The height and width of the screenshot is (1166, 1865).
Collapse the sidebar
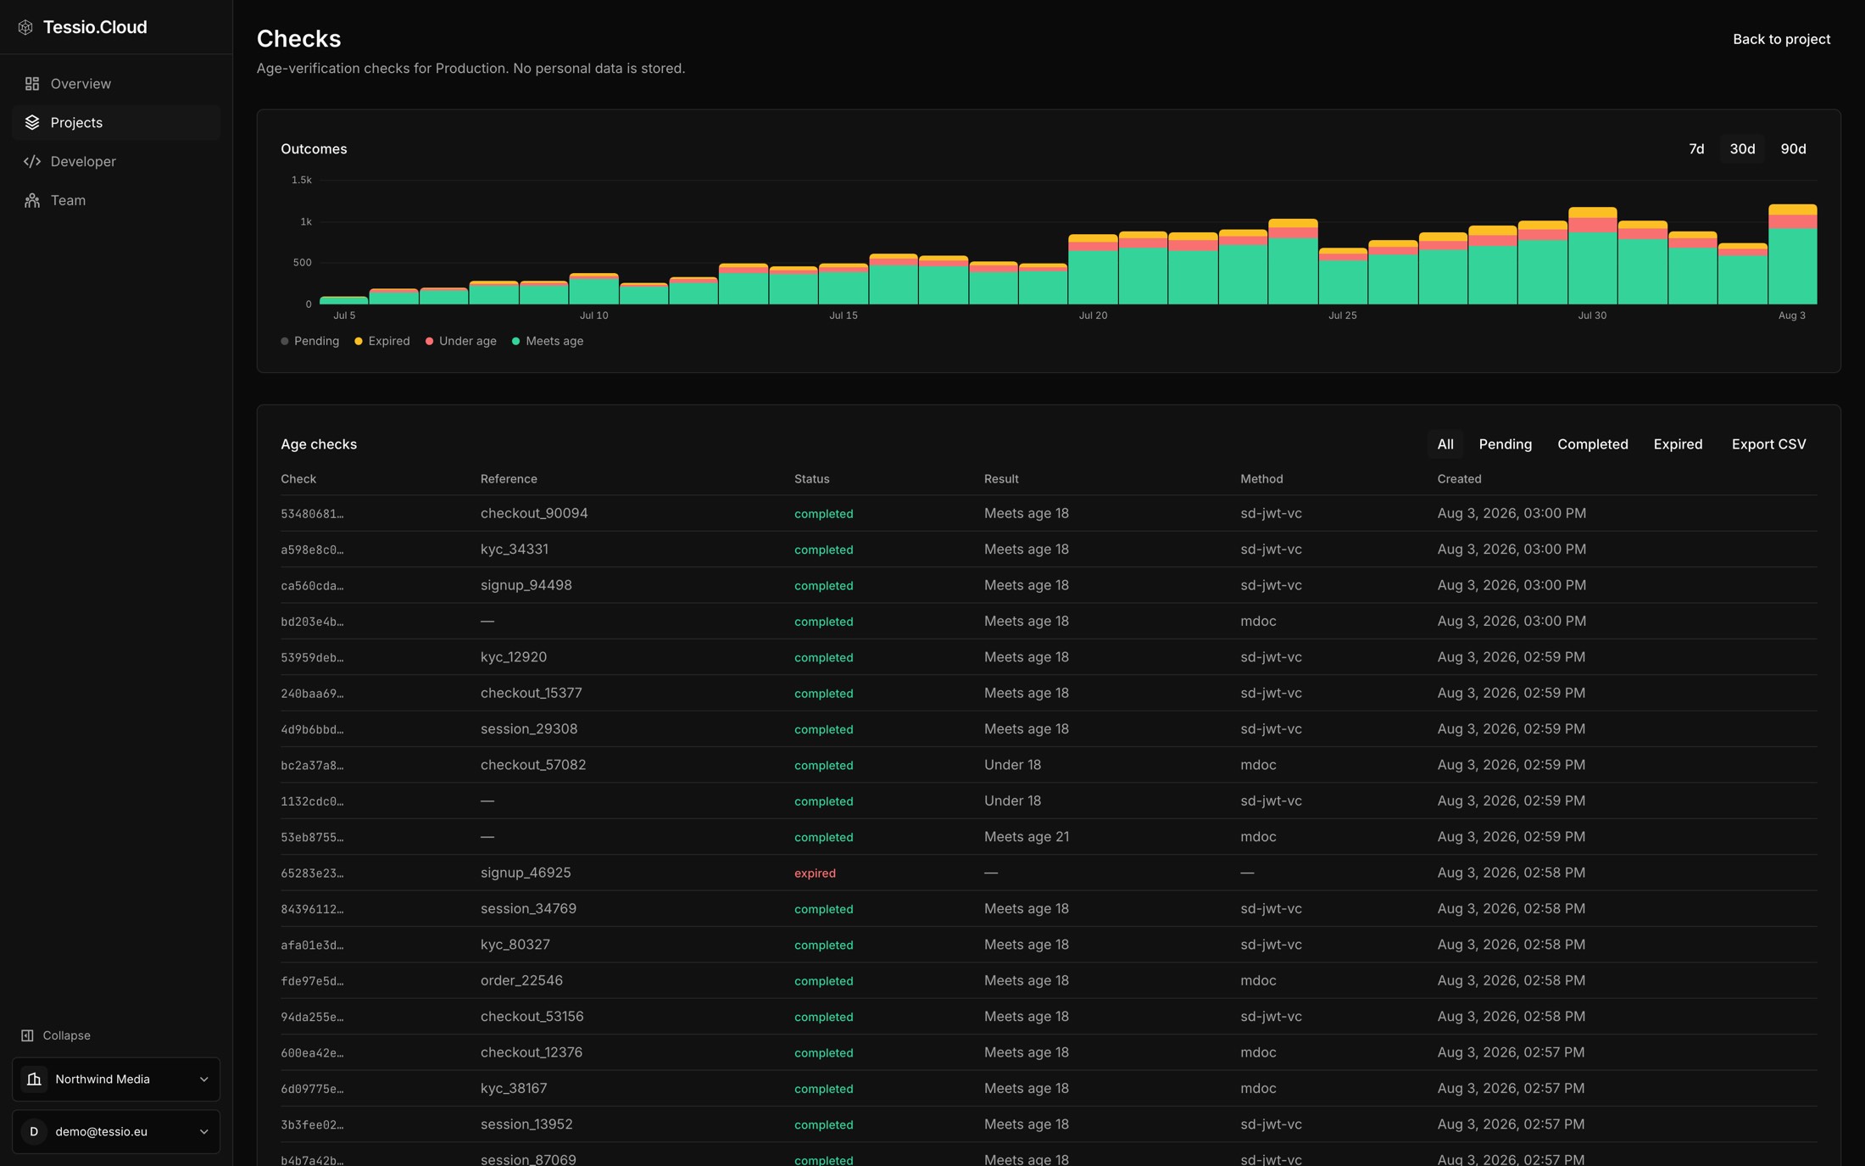click(x=56, y=1035)
